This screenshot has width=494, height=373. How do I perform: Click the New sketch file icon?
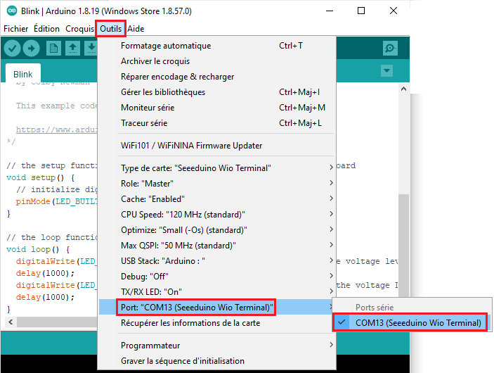pyautogui.click(x=53, y=49)
